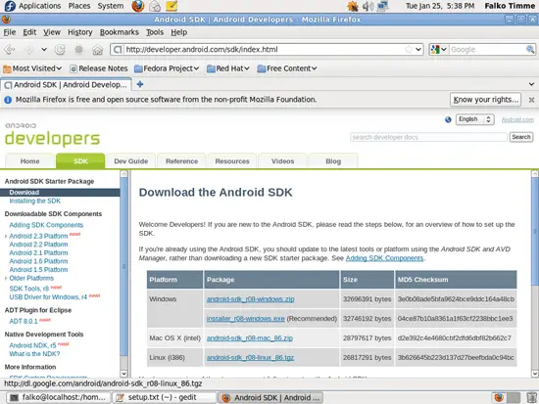
Task: Open the English language dropdown
Action: tap(474, 119)
